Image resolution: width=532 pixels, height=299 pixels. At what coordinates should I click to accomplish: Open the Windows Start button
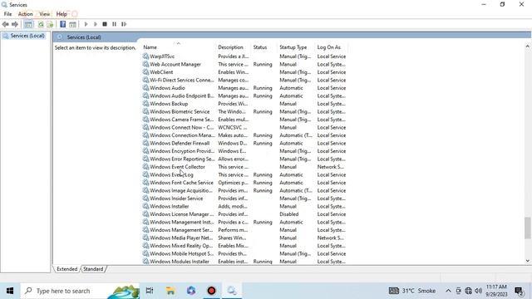[10, 291]
